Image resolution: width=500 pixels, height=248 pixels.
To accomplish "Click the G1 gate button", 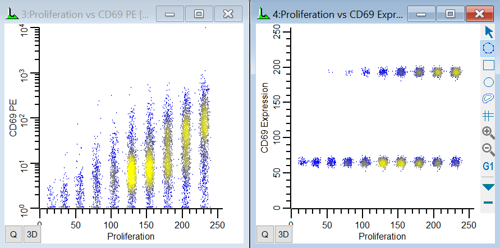I will (488, 167).
